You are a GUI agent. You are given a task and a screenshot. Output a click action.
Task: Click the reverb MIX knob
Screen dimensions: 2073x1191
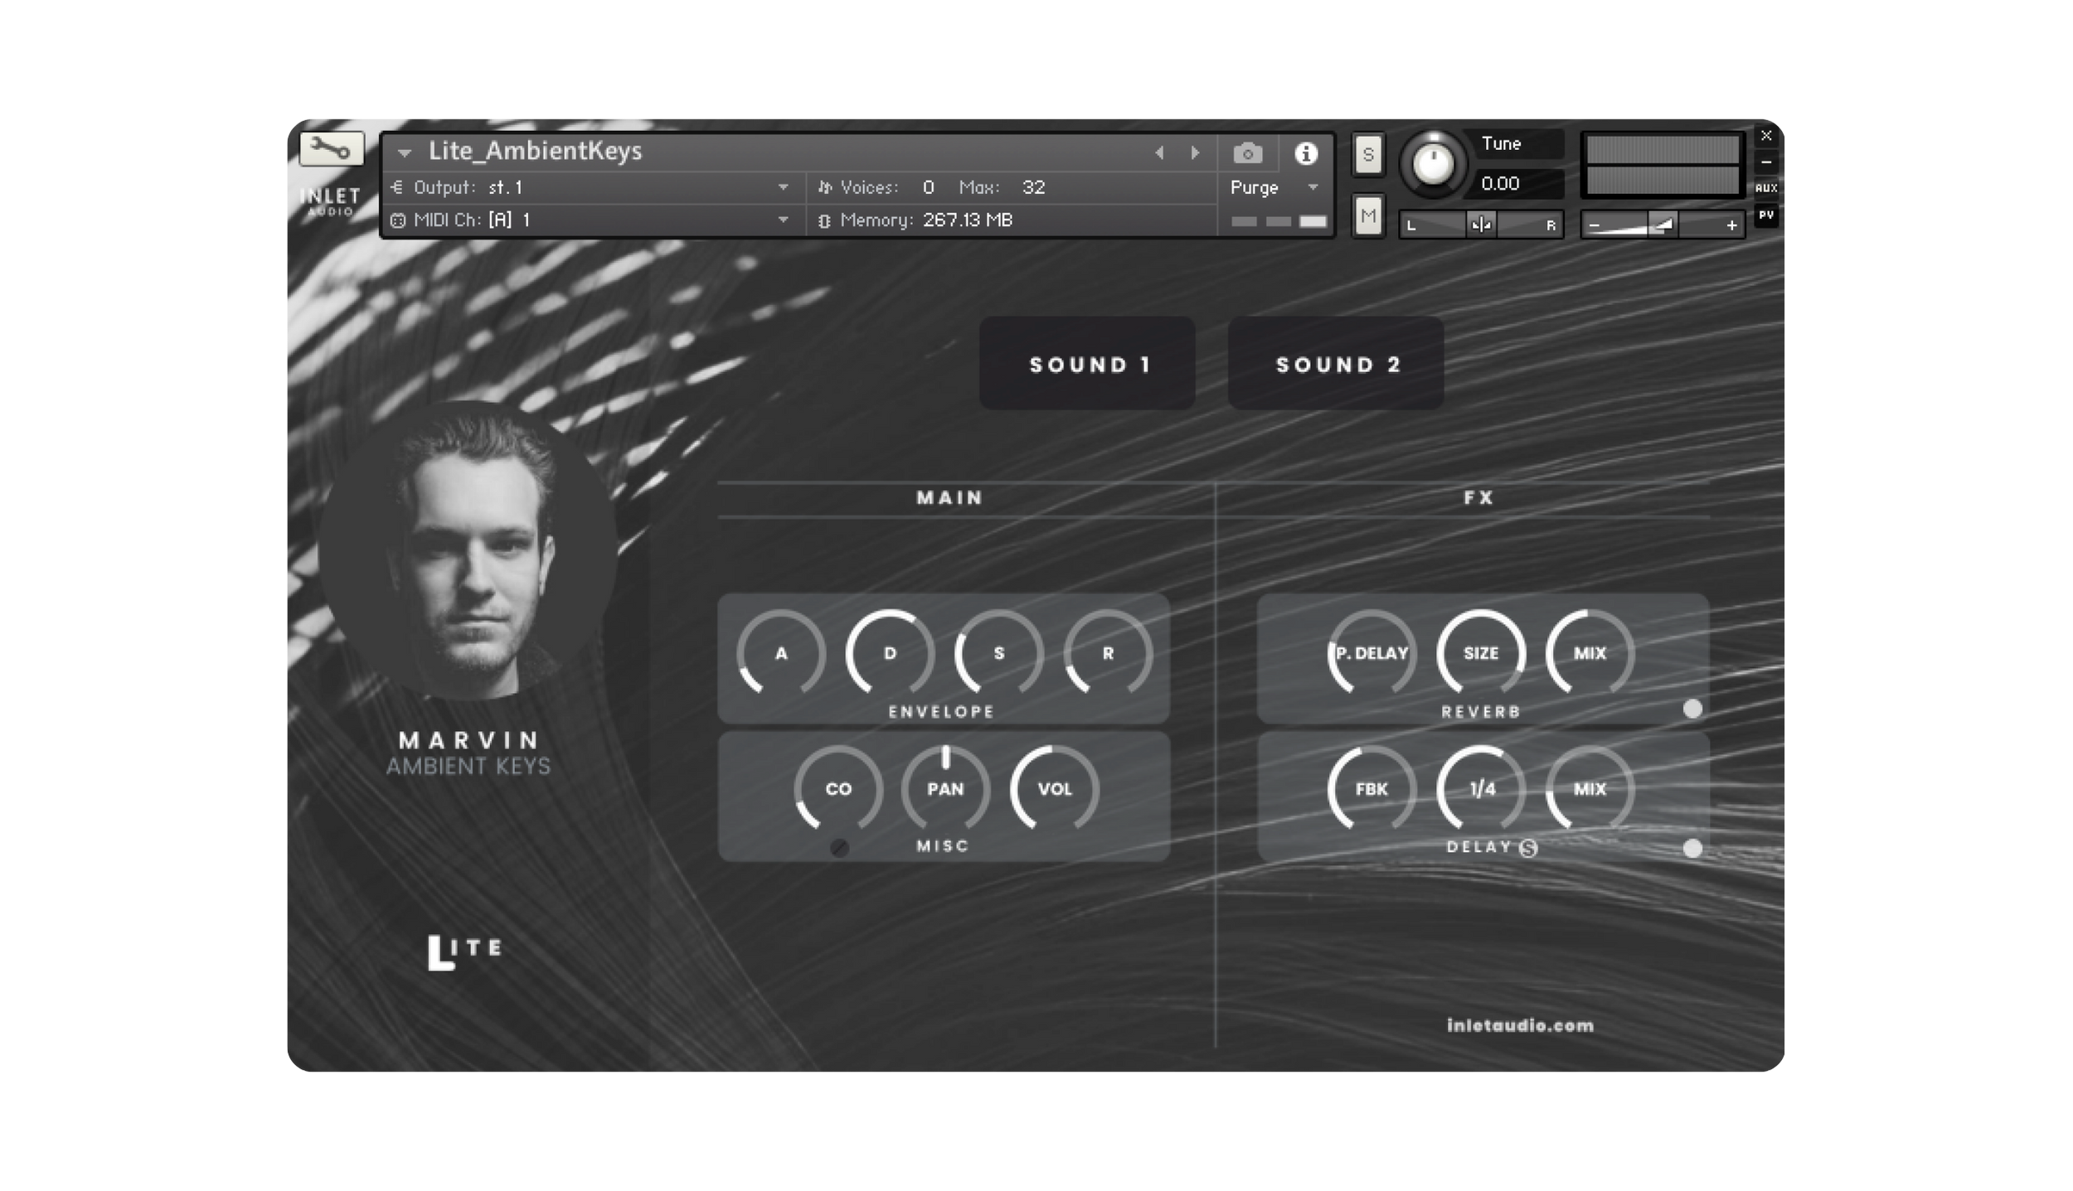[x=1590, y=653]
